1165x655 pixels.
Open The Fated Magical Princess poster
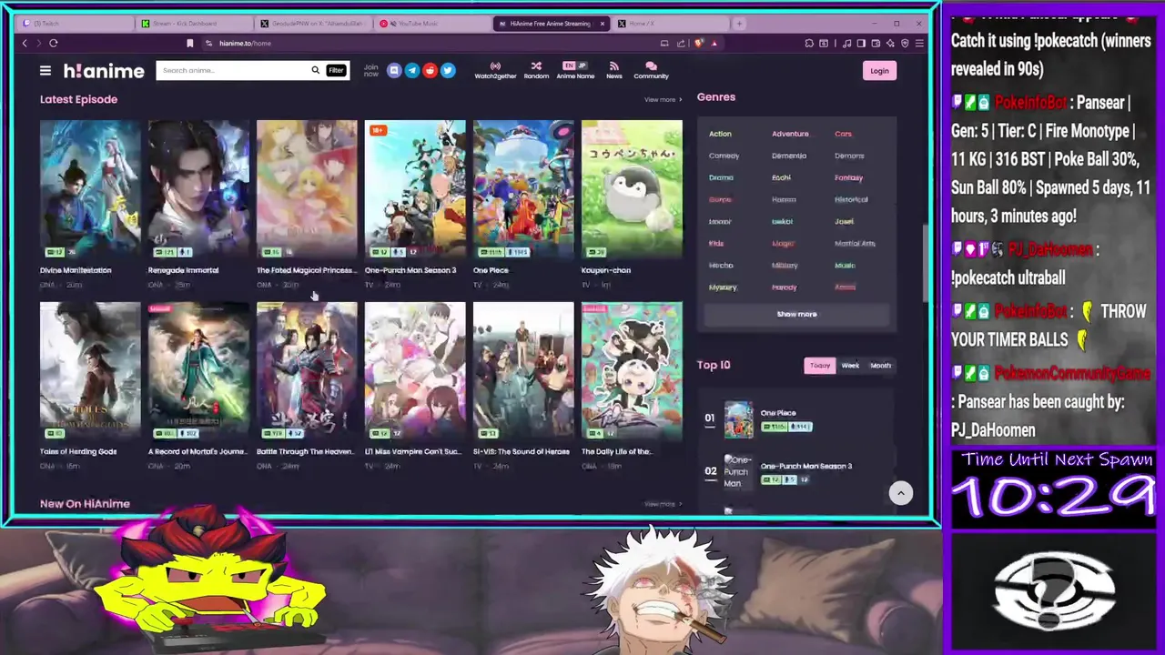(307, 188)
